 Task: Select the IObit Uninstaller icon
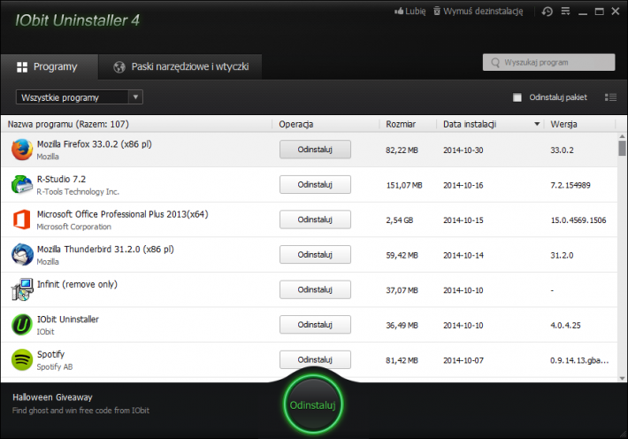(x=21, y=325)
